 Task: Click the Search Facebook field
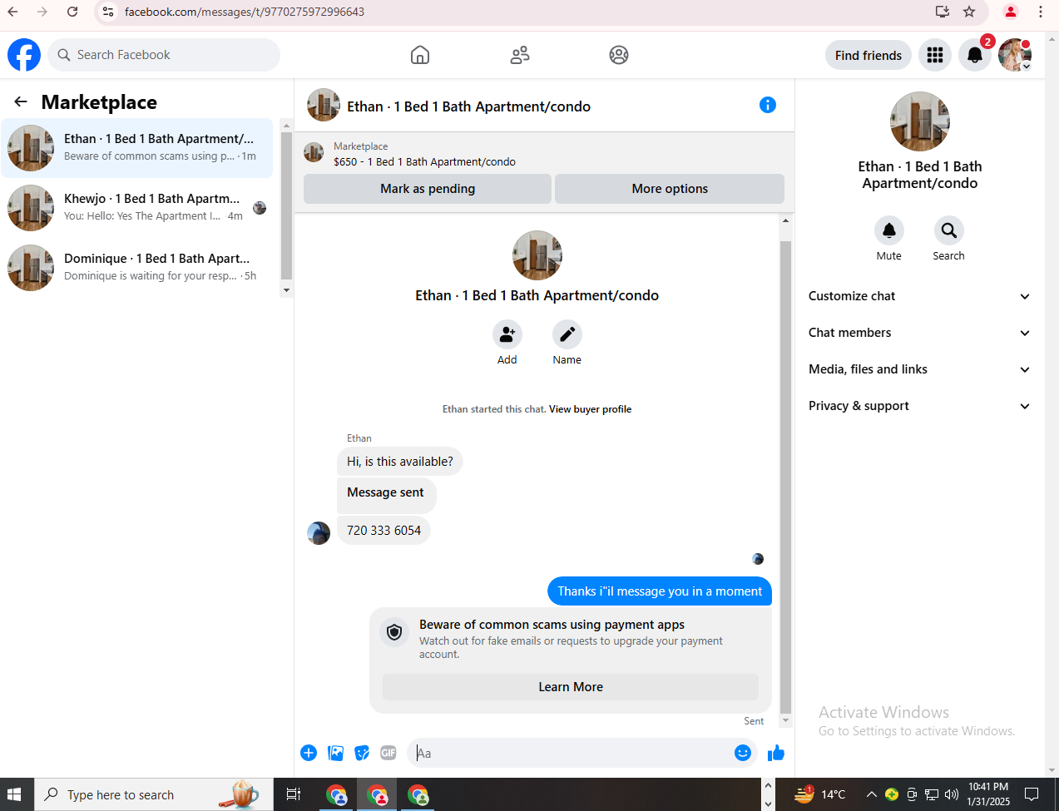pos(164,55)
